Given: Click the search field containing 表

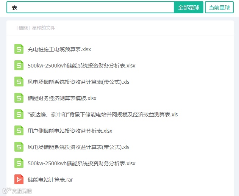Looking at the screenshot, I should coord(90,7).
